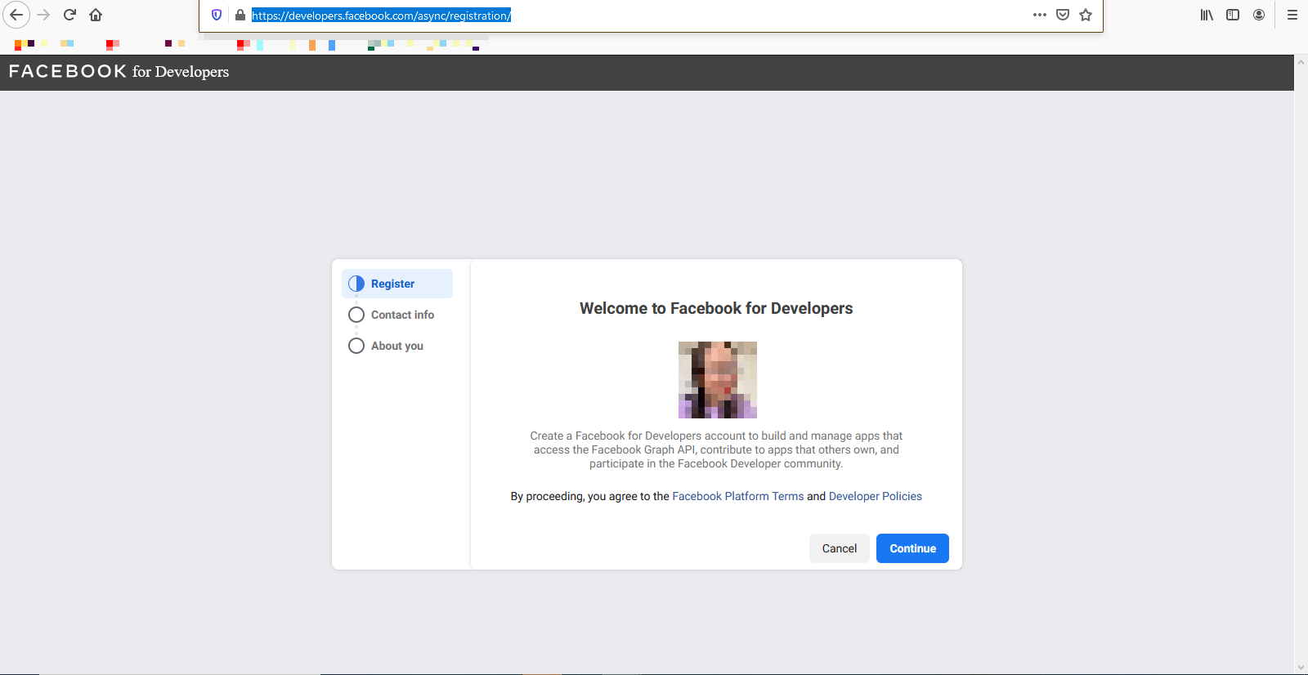Image resolution: width=1308 pixels, height=675 pixels.
Task: Cancel the developer registration
Action: pos(840,548)
